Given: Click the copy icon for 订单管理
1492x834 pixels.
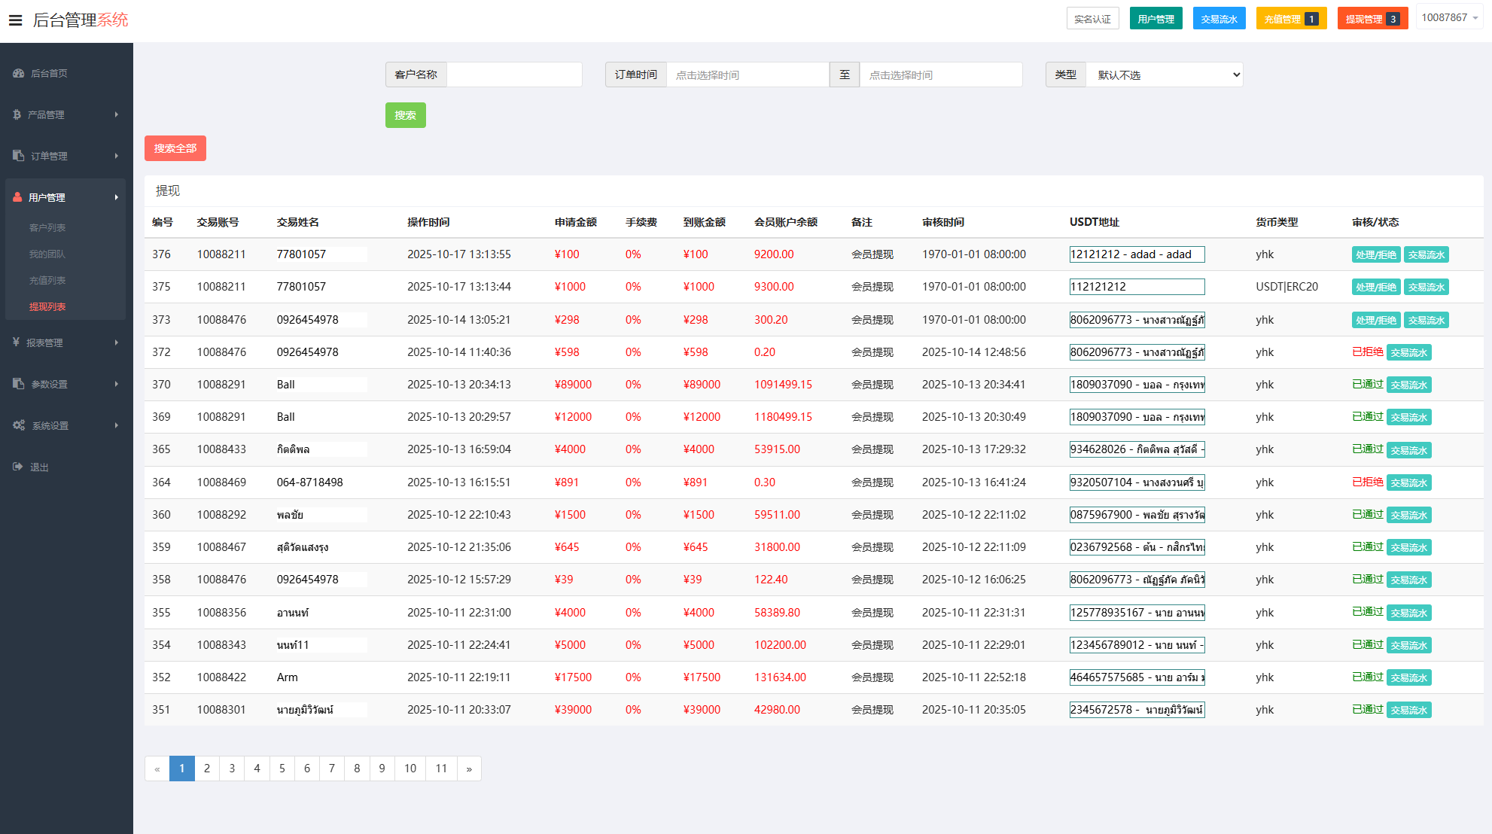Looking at the screenshot, I should [19, 156].
